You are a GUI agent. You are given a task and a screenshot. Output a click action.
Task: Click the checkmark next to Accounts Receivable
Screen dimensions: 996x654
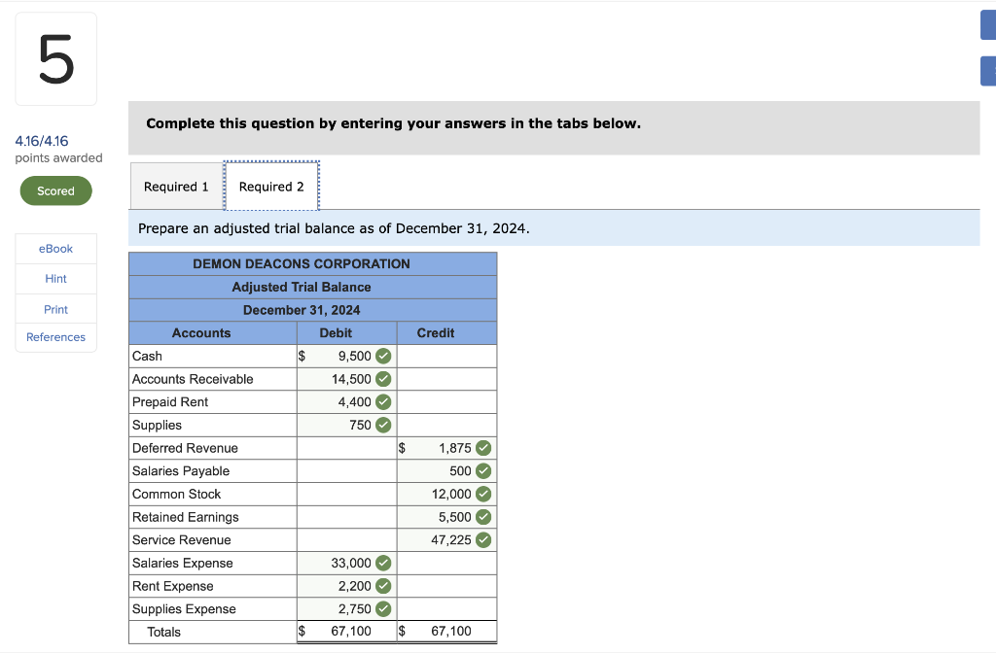click(x=381, y=379)
